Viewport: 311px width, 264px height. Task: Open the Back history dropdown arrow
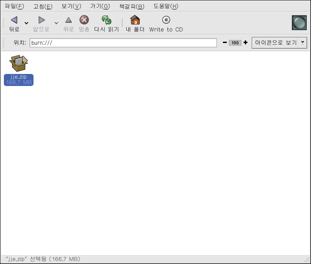pyautogui.click(x=27, y=23)
